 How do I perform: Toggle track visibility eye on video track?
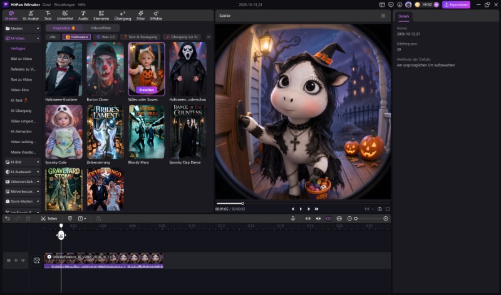(16, 261)
